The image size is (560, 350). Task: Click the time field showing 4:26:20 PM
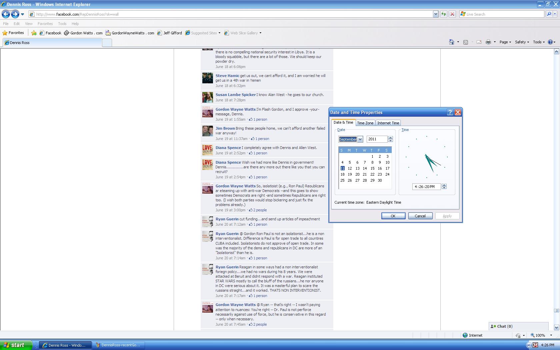coord(426,187)
